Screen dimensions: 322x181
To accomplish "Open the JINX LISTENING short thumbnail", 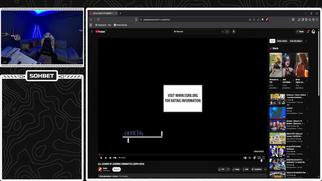I will point(289,65).
